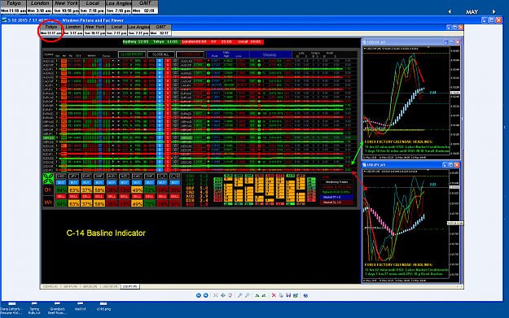Screen dimensions: 509x318
Task: Click the Actual Size icon in viewer toolbar
Action: coord(223,295)
